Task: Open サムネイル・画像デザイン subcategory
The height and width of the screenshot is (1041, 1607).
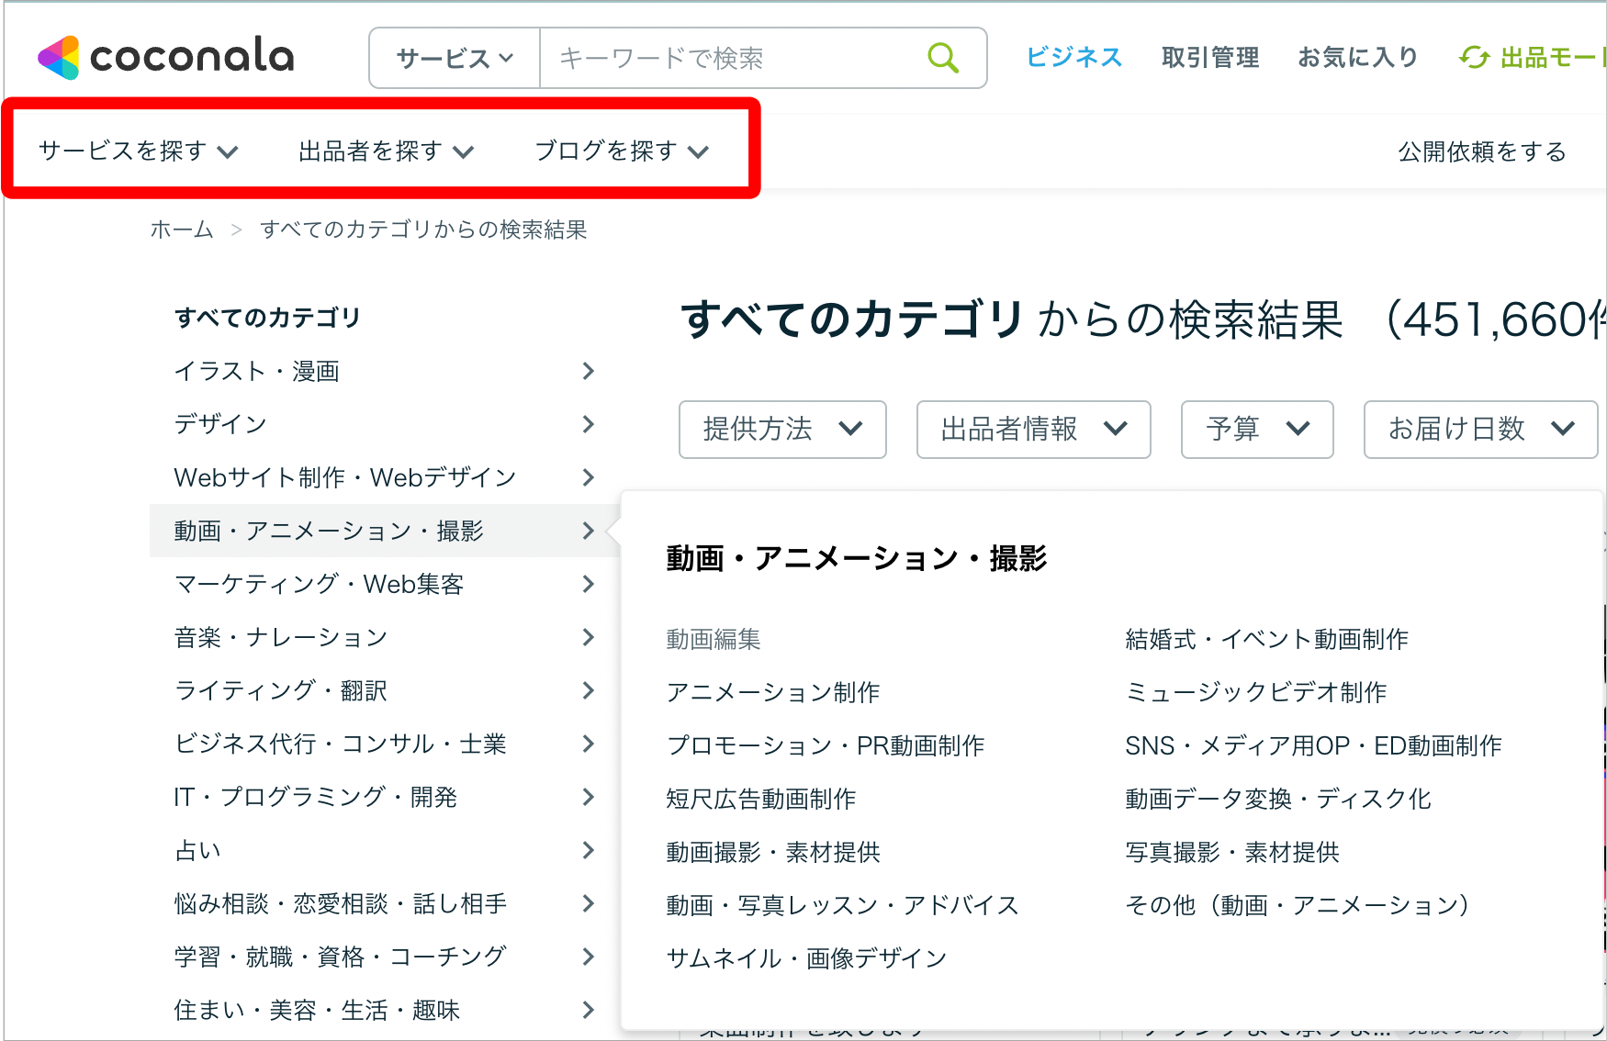Action: click(806, 958)
